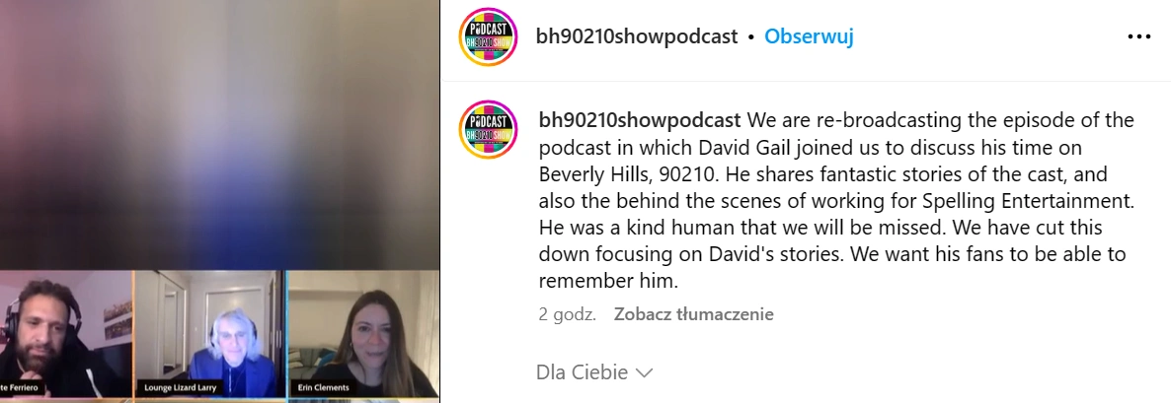Click Zobacz tłumaczenie to translate caption
1171x403 pixels.
tap(694, 314)
